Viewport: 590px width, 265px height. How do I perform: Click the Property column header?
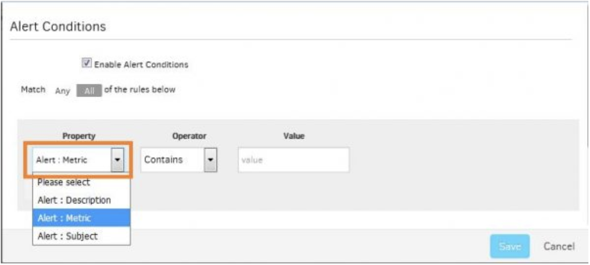point(79,136)
